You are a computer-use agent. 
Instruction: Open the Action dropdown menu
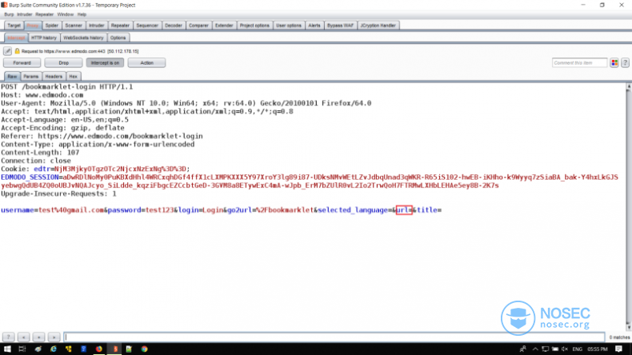tap(146, 63)
